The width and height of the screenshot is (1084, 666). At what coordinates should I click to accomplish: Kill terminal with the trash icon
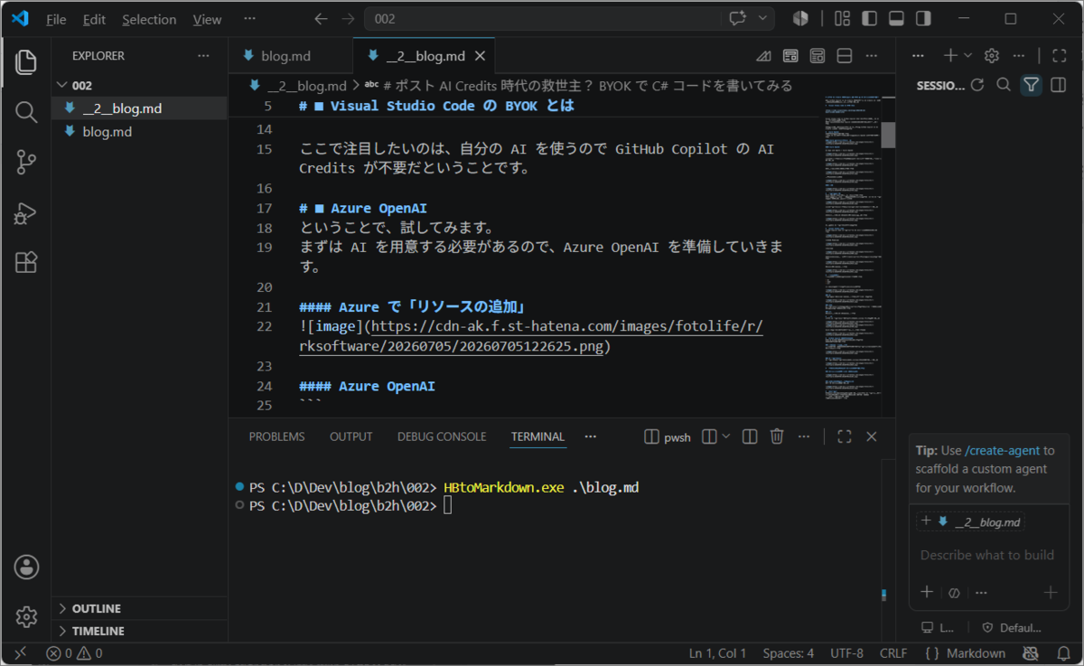click(777, 436)
